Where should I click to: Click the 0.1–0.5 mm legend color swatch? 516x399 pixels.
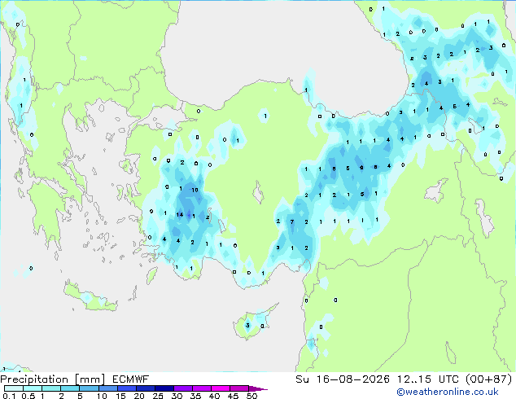pos(14,388)
